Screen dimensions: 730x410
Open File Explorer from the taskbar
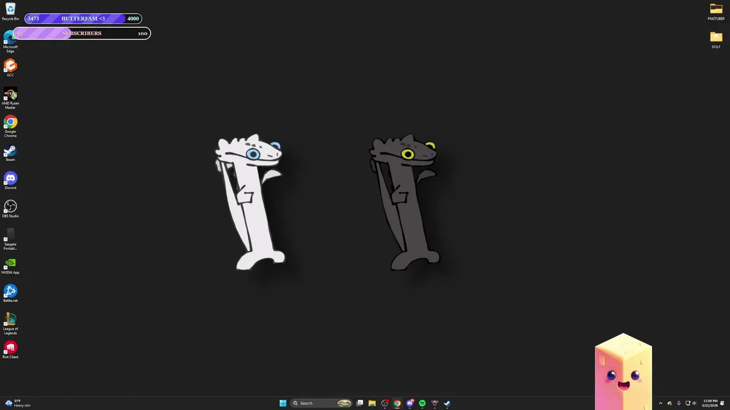(x=372, y=403)
